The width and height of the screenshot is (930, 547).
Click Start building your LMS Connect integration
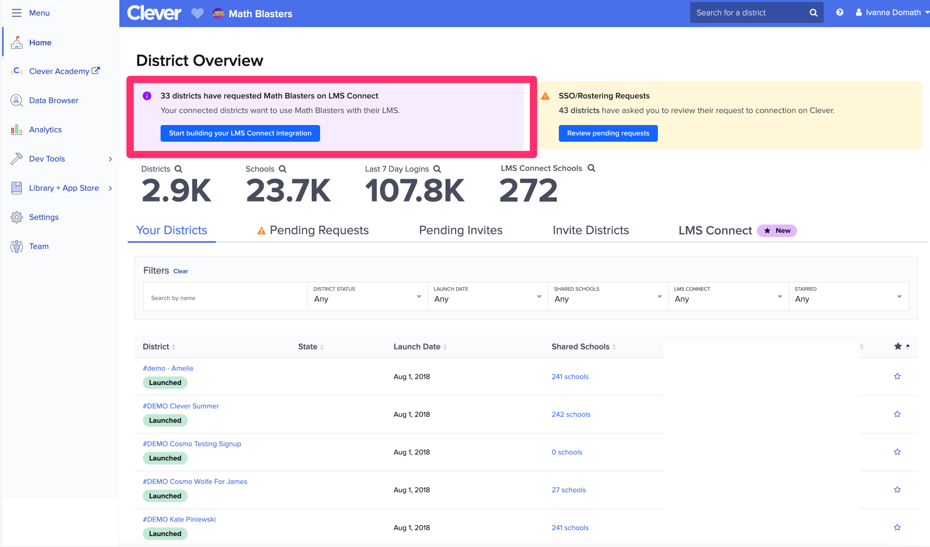(240, 133)
